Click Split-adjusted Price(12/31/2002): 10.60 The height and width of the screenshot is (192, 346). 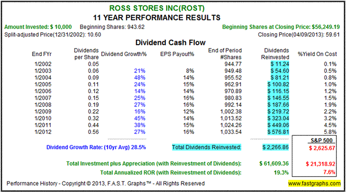[53, 35]
